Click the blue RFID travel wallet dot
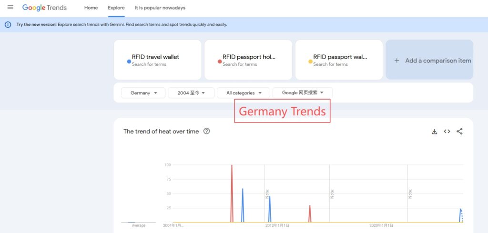The image size is (488, 233). (x=129, y=61)
